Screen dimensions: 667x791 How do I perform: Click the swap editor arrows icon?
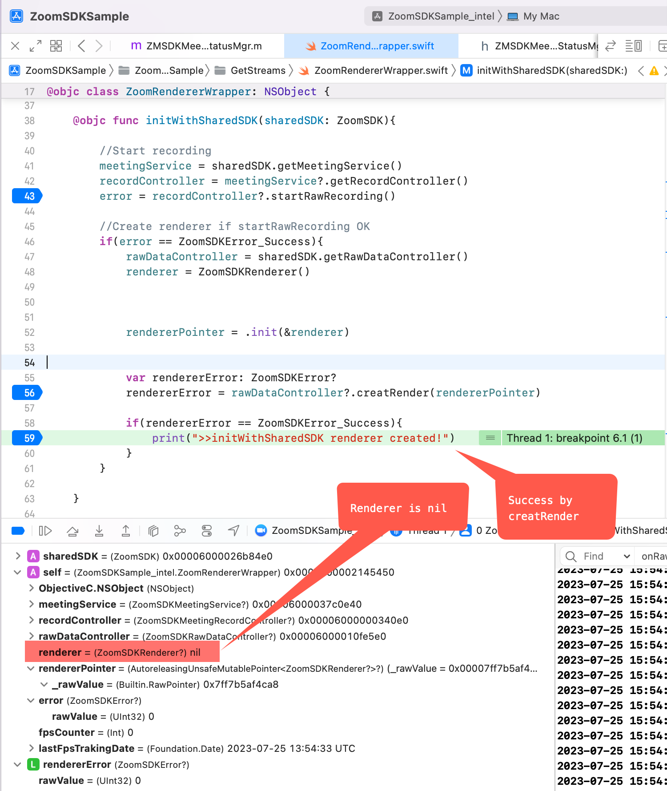click(611, 46)
